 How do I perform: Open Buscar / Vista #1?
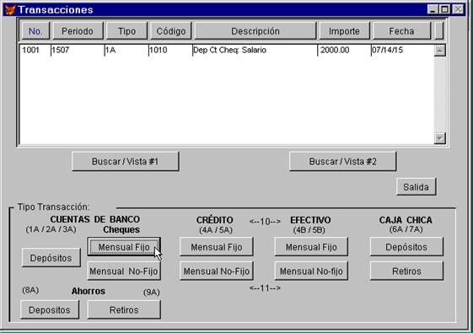point(126,161)
